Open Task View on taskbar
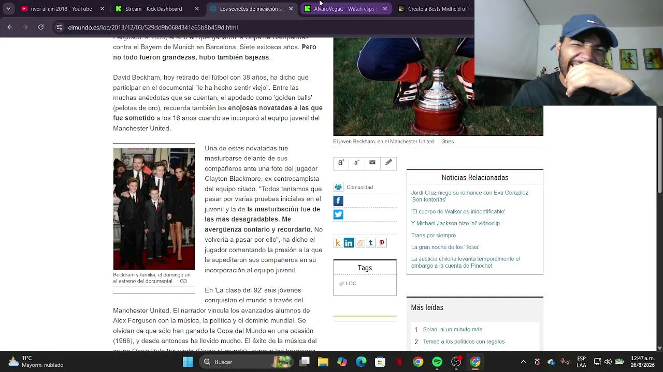Image resolution: width=663 pixels, height=372 pixels. (x=305, y=362)
